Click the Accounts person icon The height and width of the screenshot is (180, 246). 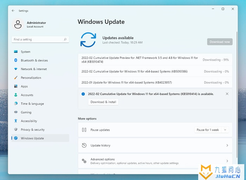[x=16, y=95]
